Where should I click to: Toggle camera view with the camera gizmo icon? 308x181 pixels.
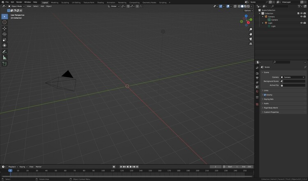click(251, 39)
